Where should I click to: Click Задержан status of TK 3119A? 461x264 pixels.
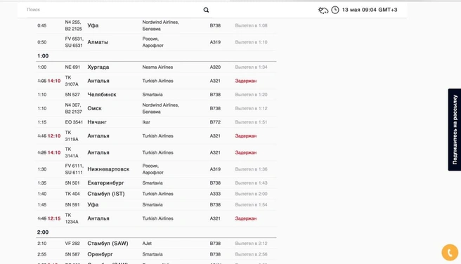click(x=246, y=136)
